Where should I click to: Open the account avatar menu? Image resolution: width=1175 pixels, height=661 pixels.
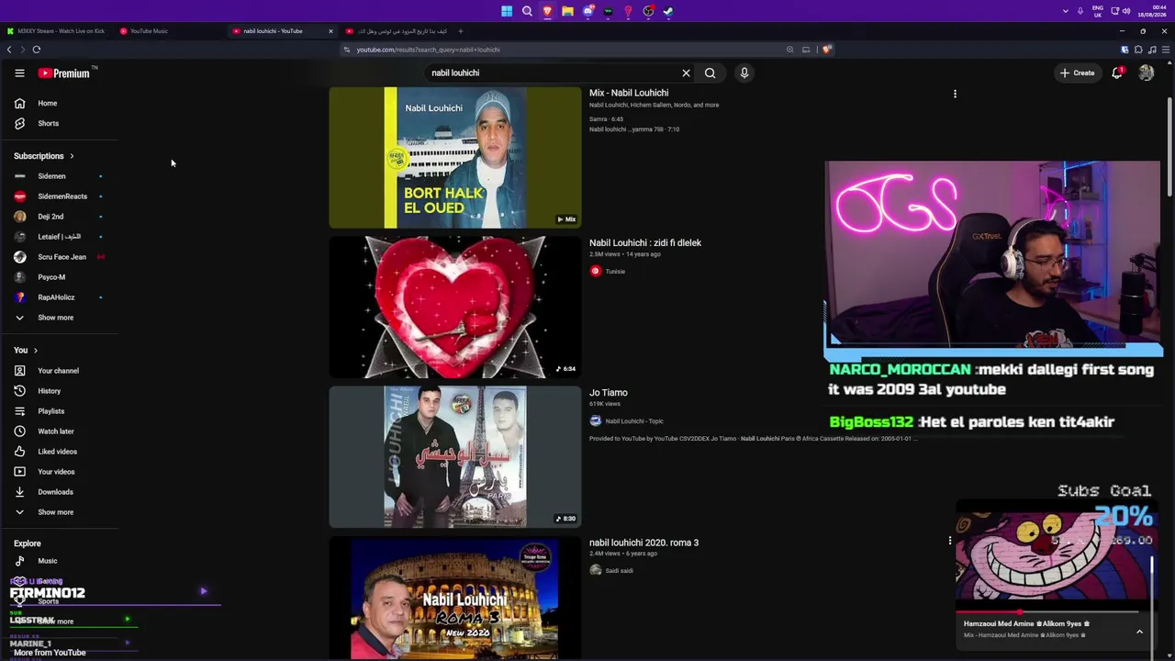[x=1147, y=73]
